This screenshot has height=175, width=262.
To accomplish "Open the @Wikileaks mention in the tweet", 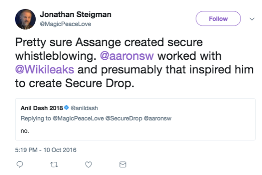I will click(44, 69).
